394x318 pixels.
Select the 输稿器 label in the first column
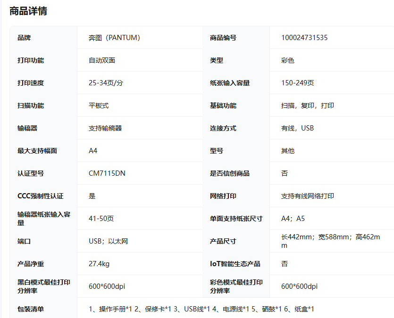(x=27, y=128)
